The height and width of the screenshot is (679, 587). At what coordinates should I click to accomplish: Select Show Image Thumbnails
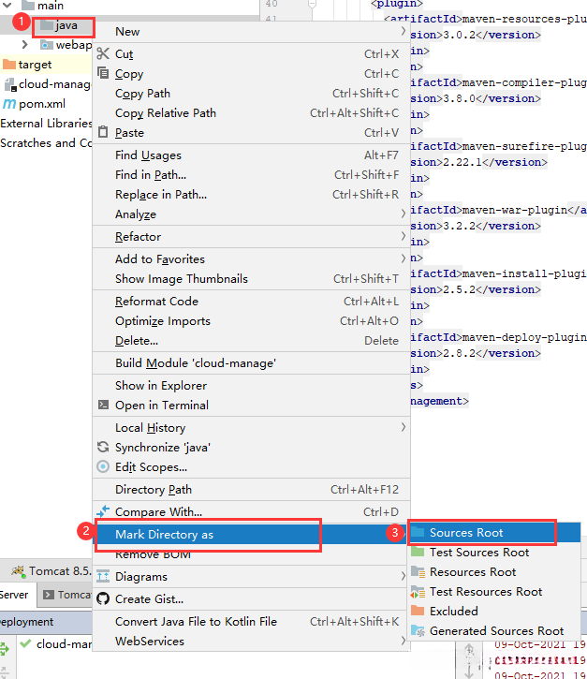[251, 278]
